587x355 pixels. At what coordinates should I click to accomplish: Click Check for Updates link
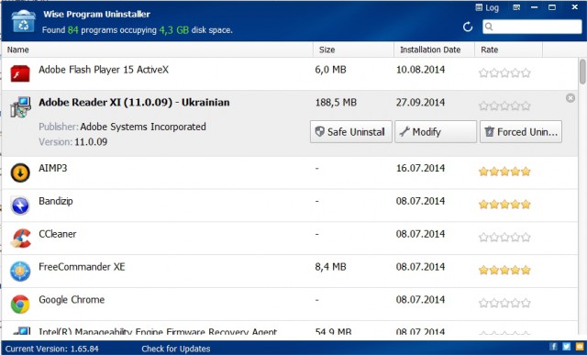175,349
